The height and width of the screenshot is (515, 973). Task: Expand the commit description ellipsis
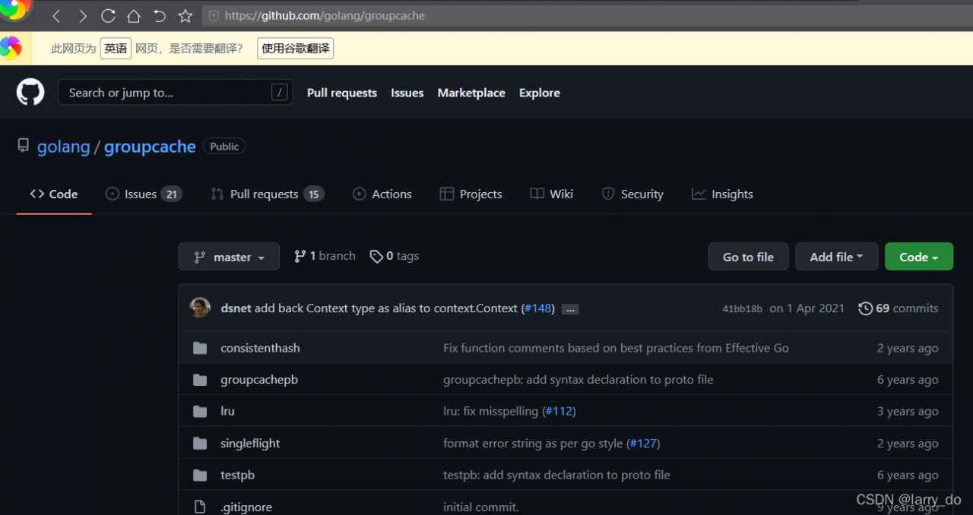pos(571,309)
